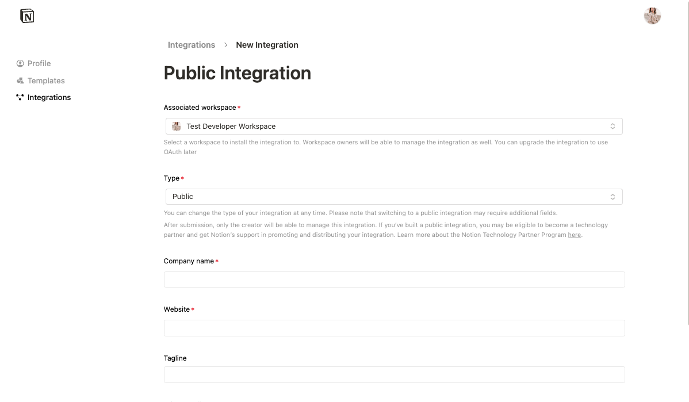
Task: Click the Templates shapes icon
Action: coord(20,81)
